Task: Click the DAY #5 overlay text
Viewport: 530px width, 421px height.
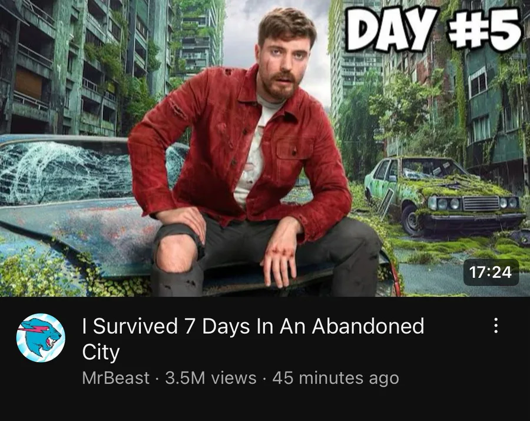Action: 433,29
